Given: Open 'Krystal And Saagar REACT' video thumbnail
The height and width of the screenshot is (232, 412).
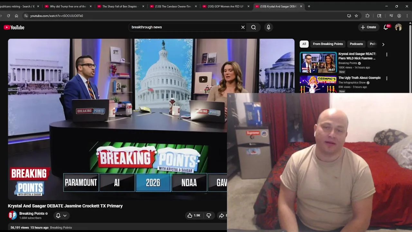Looking at the screenshot, I should [318, 63].
